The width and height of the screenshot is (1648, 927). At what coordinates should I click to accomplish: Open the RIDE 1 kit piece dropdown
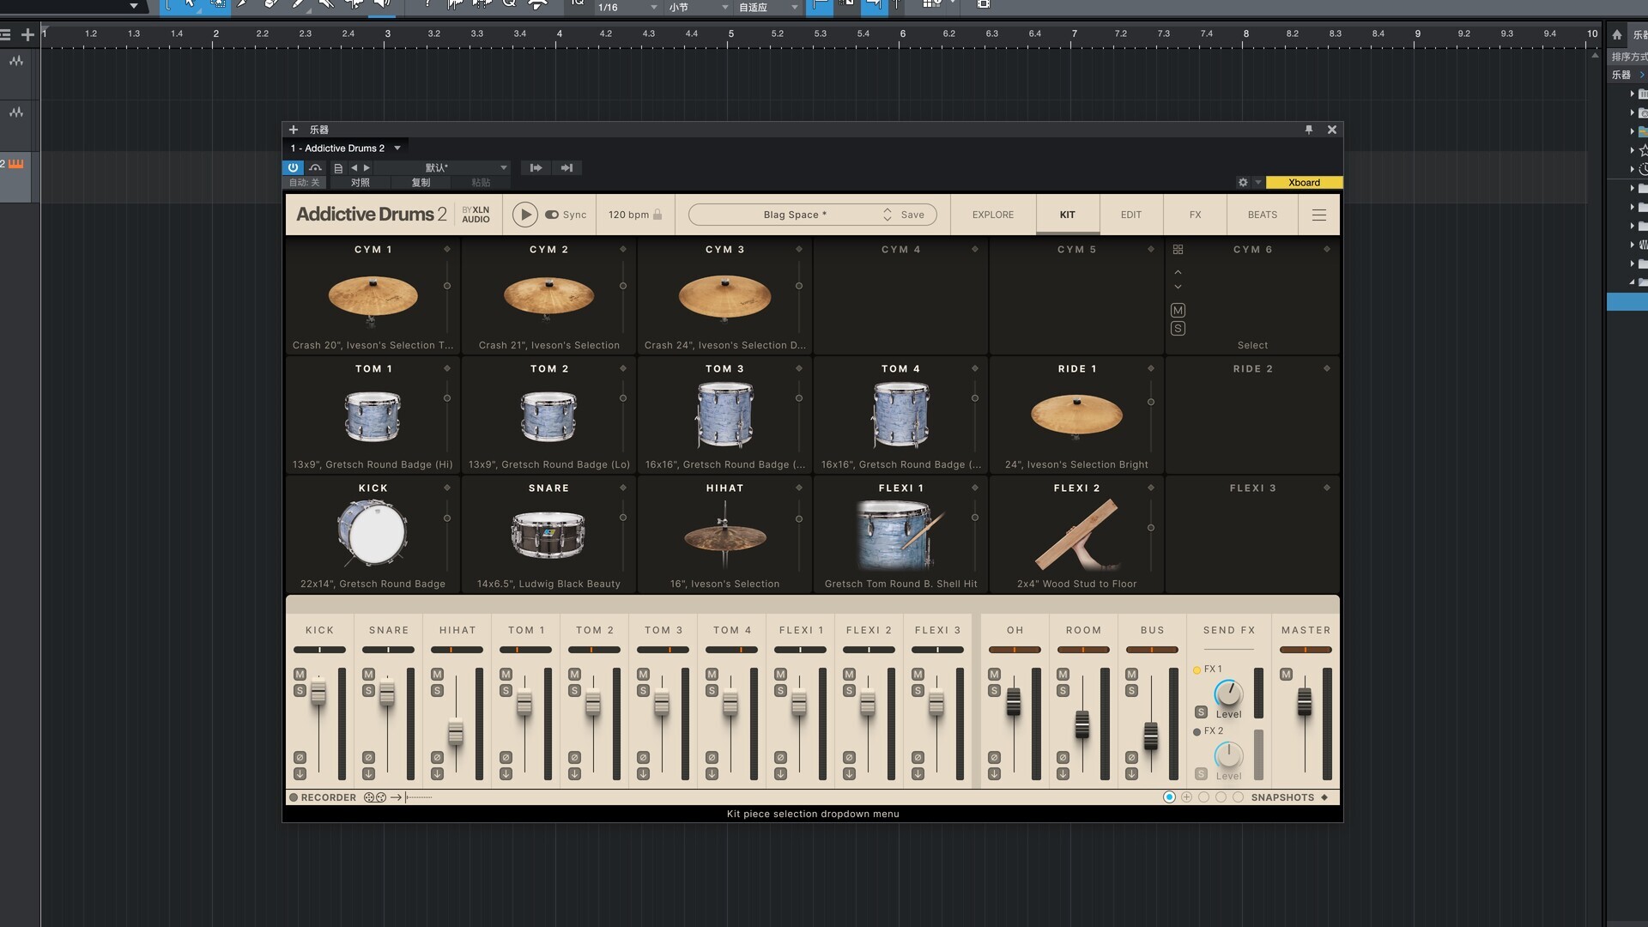(1151, 369)
